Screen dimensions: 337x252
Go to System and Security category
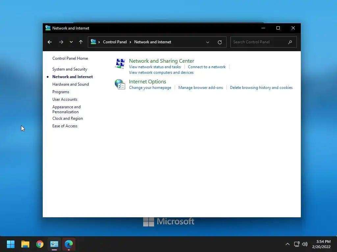tap(70, 69)
